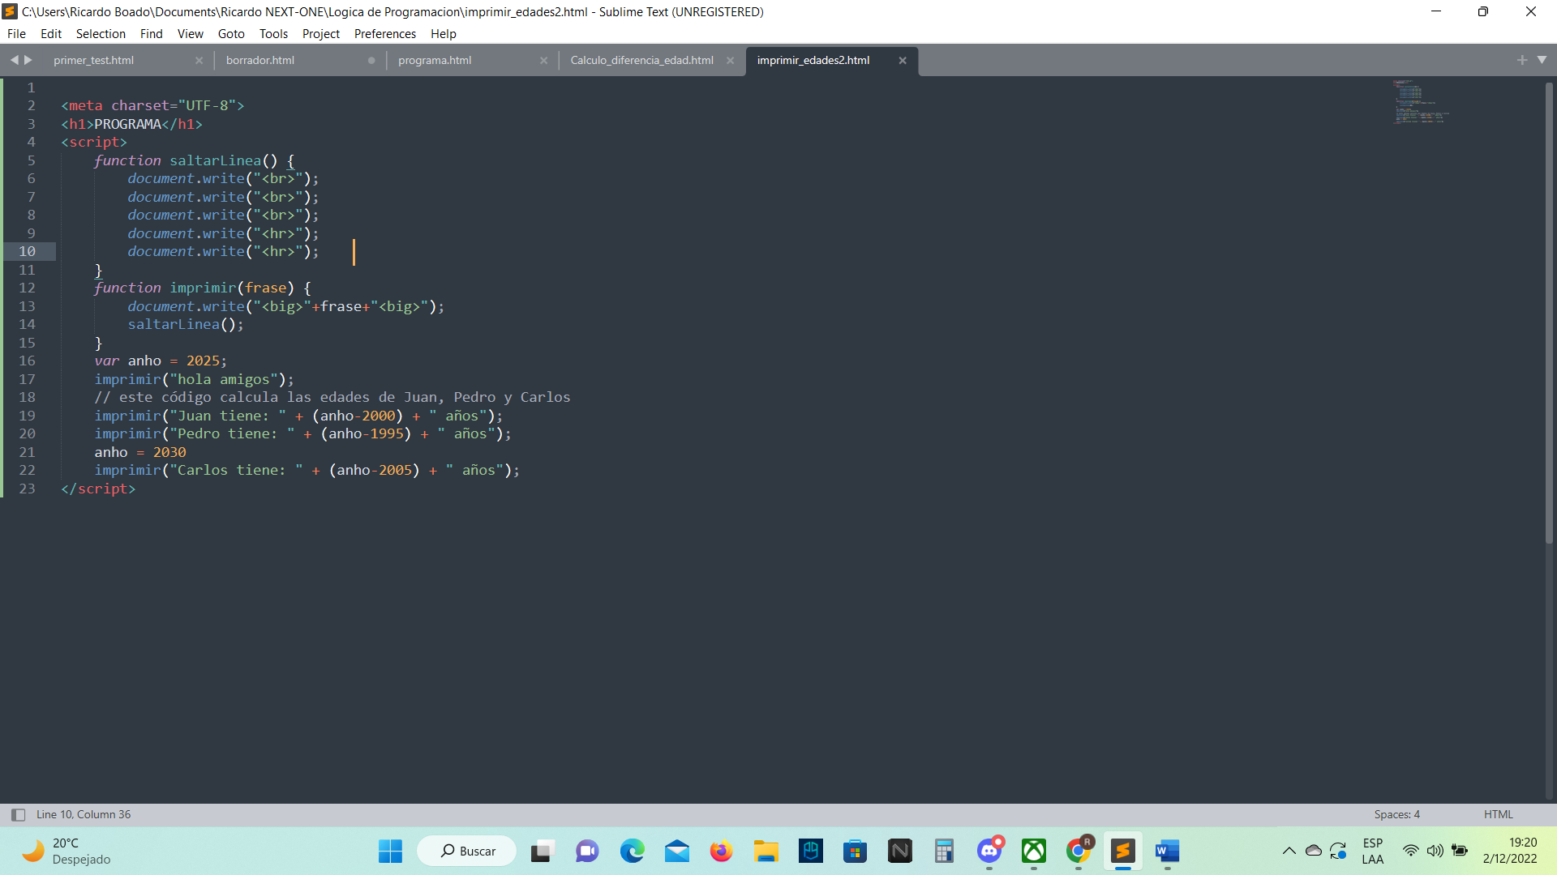Show hidden system tray icons

pyautogui.click(x=1289, y=851)
